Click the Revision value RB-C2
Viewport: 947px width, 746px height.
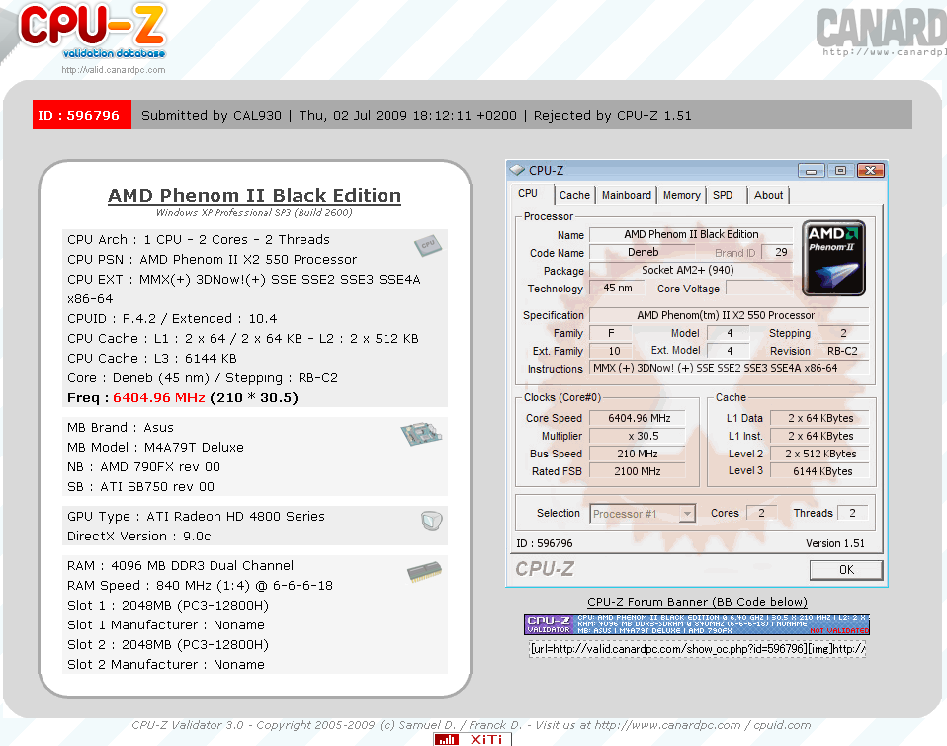843,351
